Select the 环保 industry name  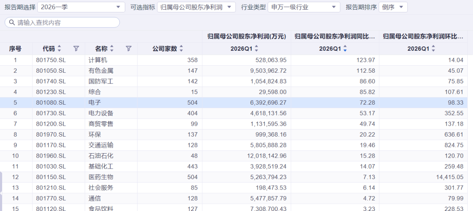[x=95, y=134]
